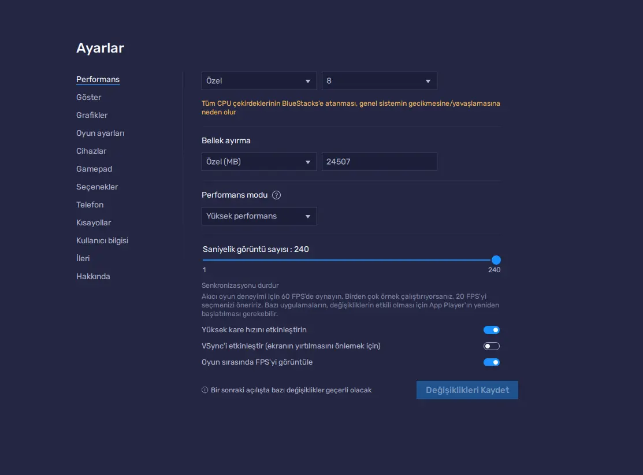The image size is (643, 475).
Task: Switch to the Göster settings section
Action: coord(88,97)
